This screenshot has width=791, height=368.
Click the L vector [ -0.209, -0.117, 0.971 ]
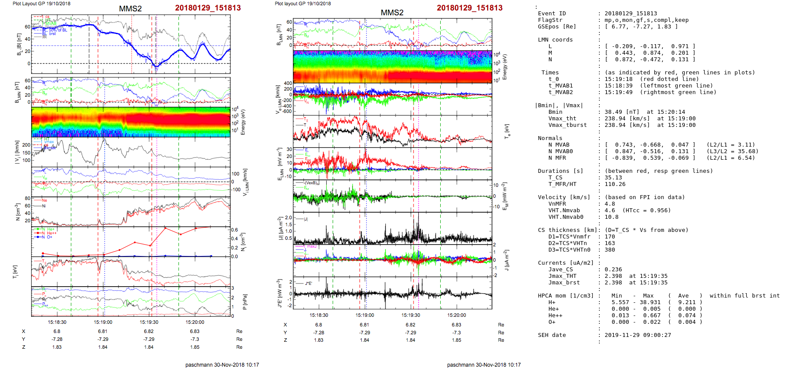[650, 46]
